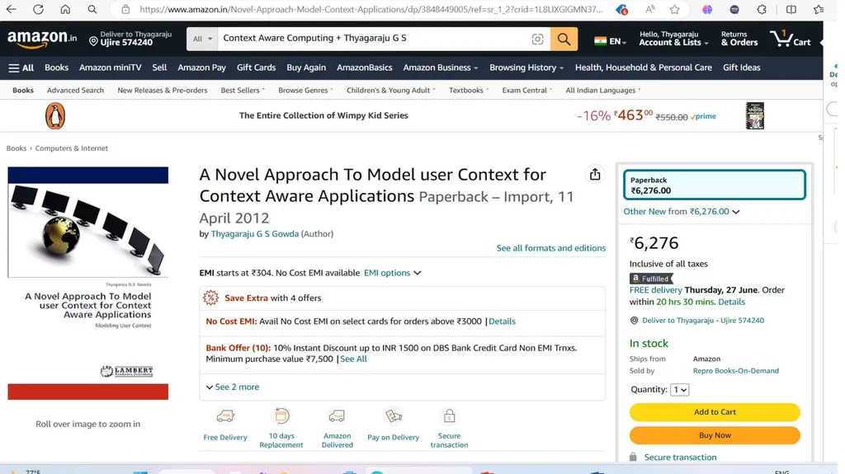
Task: Open delivery Details link near the order timer
Action: tap(731, 303)
